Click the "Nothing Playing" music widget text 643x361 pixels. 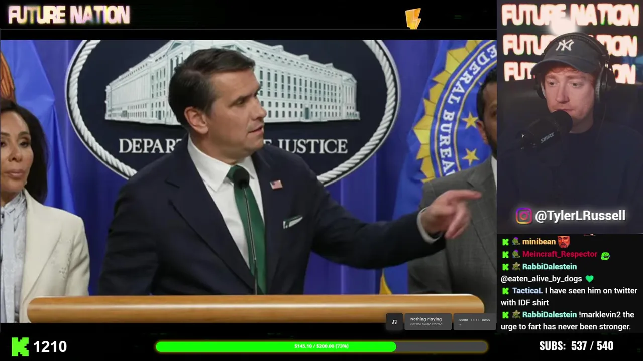click(x=426, y=319)
